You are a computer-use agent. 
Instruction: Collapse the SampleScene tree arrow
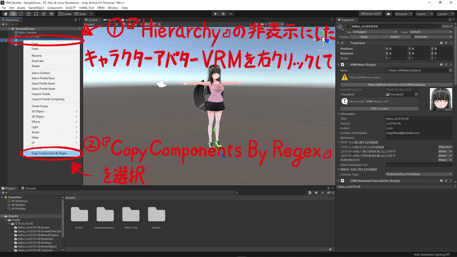click(x=9, y=29)
